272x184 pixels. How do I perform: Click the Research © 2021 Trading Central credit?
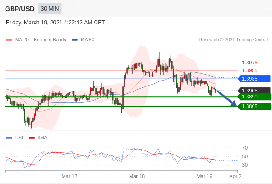233,40
